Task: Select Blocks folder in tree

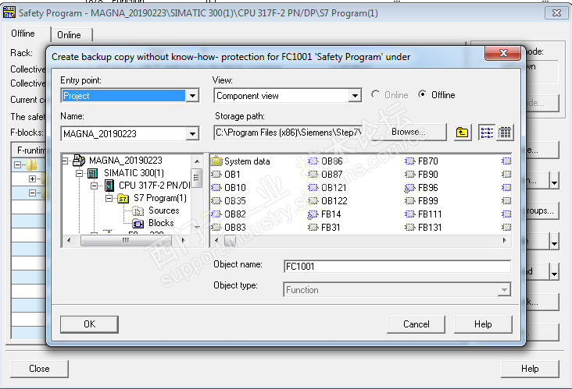Action: pos(153,223)
